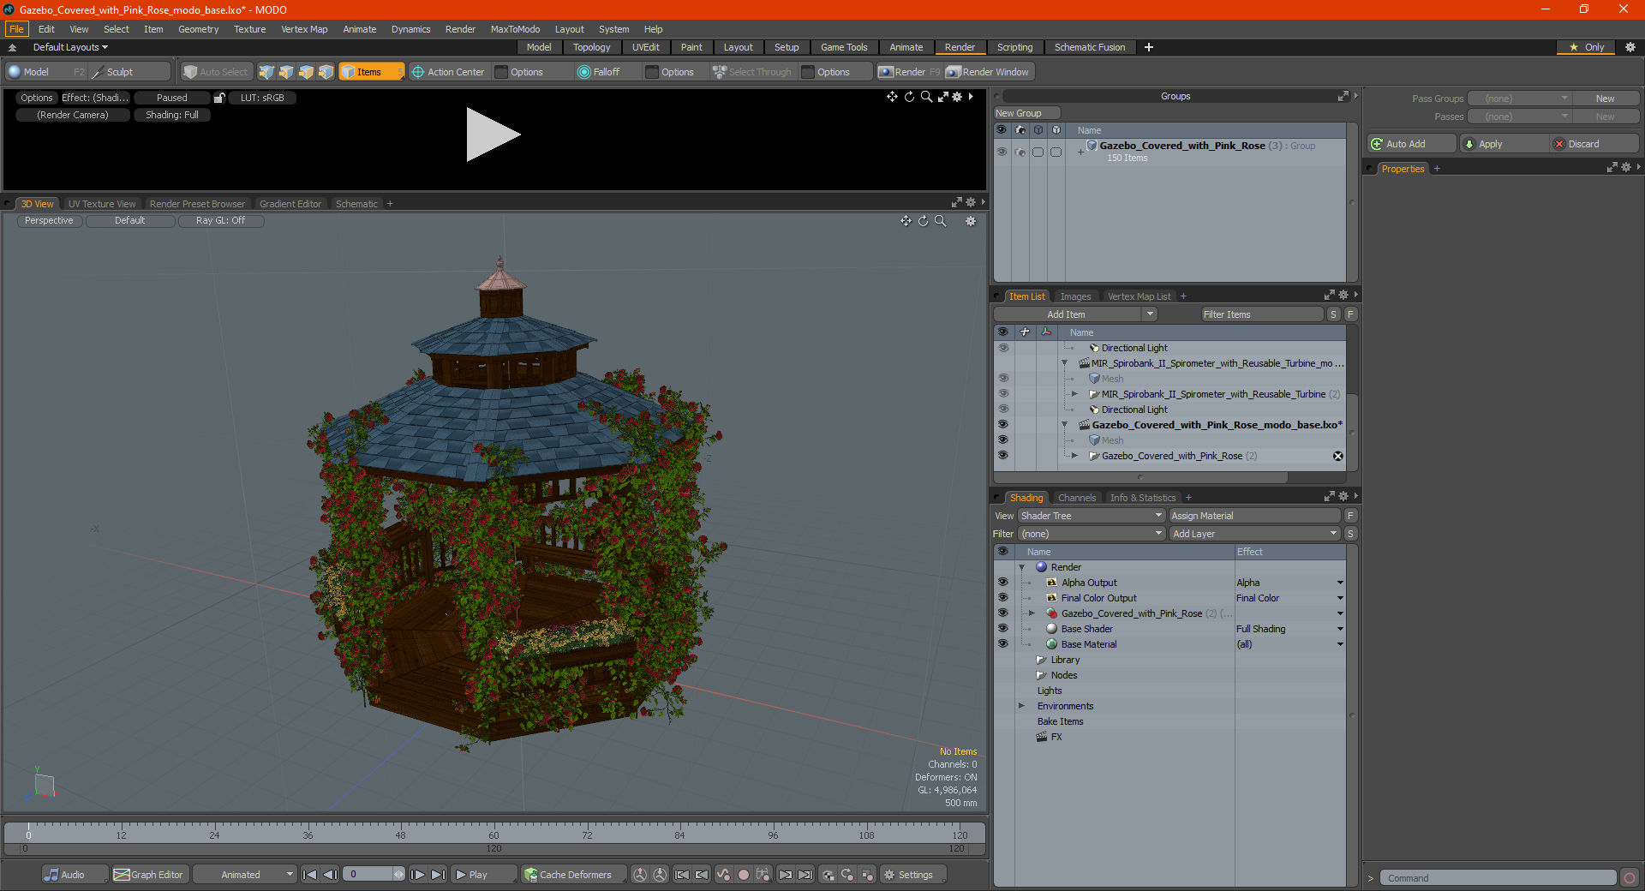Toggle the Base Shader layer visibility

pyautogui.click(x=1002, y=629)
